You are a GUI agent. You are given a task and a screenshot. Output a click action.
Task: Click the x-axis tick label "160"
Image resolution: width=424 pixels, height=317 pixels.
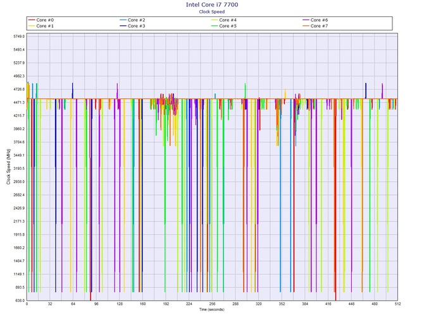143,304
